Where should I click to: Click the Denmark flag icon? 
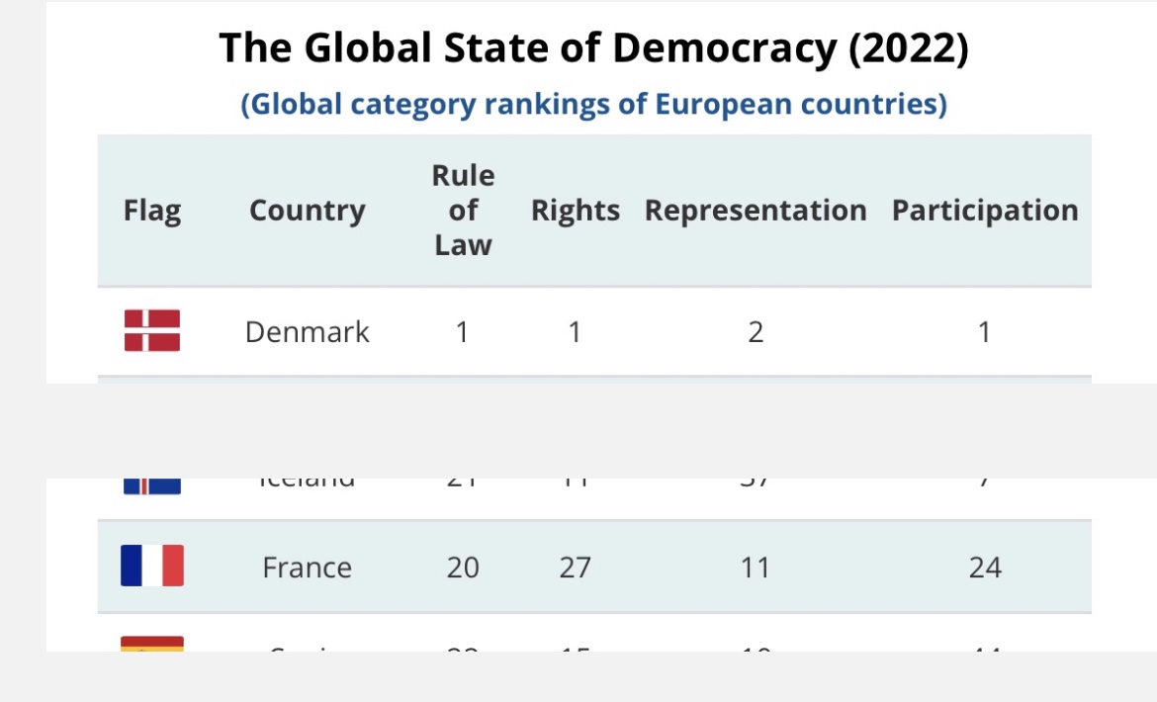[x=152, y=331]
